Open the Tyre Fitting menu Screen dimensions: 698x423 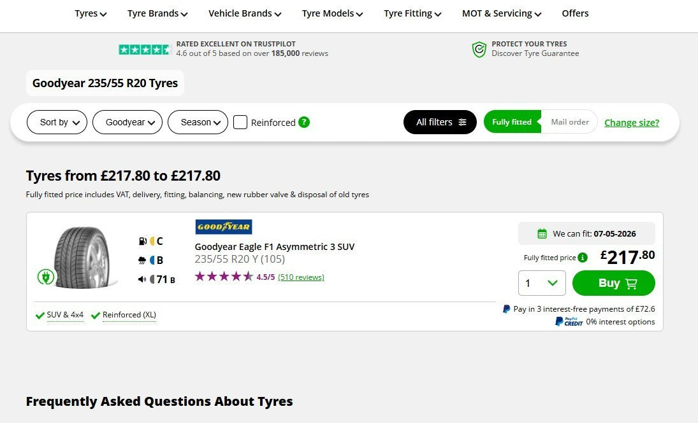click(x=412, y=13)
